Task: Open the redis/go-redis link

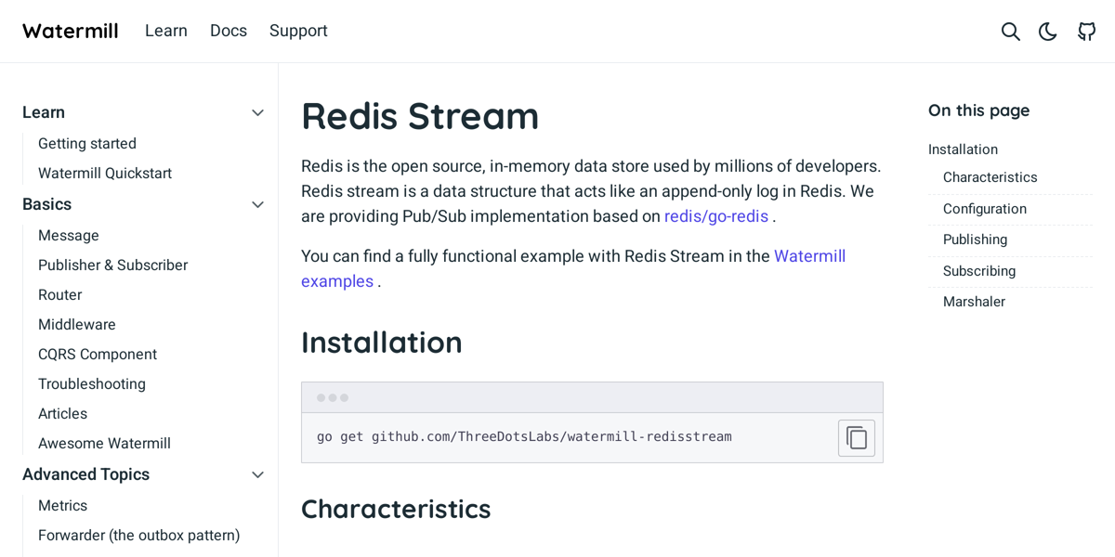Action: (715, 215)
